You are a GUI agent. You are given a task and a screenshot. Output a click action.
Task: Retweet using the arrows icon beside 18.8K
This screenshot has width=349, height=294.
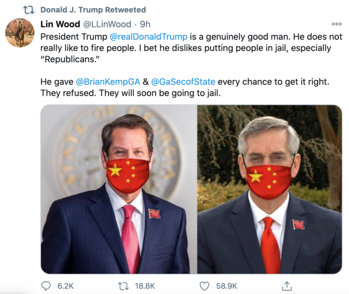(x=123, y=286)
